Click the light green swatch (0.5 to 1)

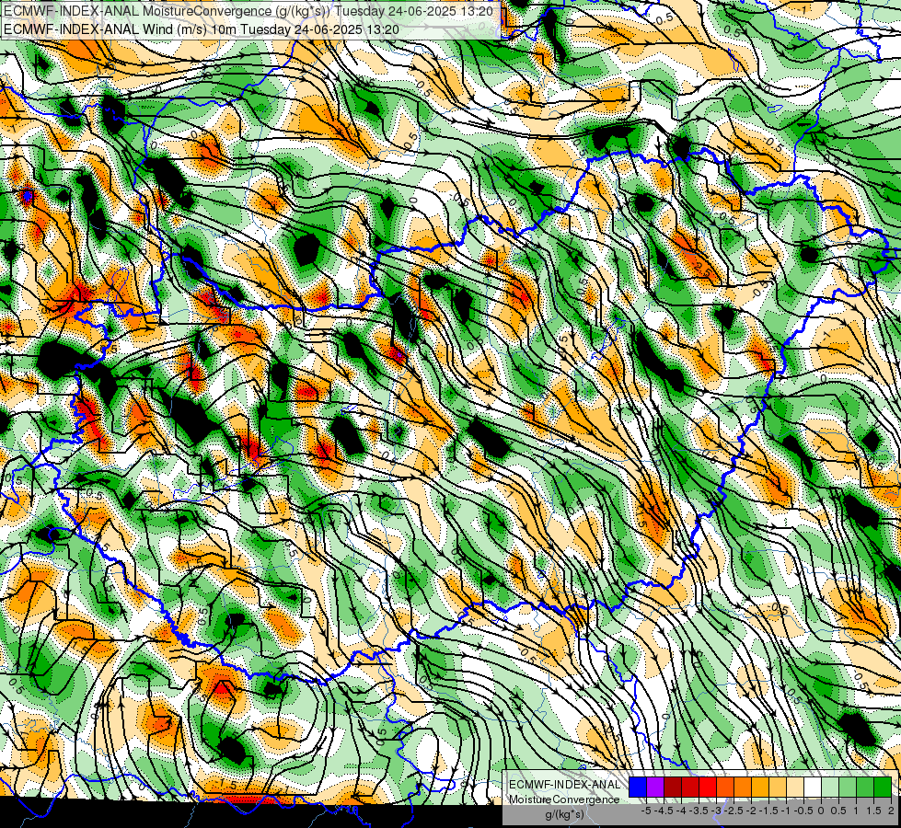click(848, 787)
